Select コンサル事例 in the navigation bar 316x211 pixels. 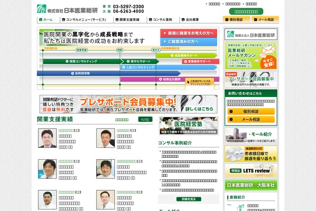click(x=161, y=20)
